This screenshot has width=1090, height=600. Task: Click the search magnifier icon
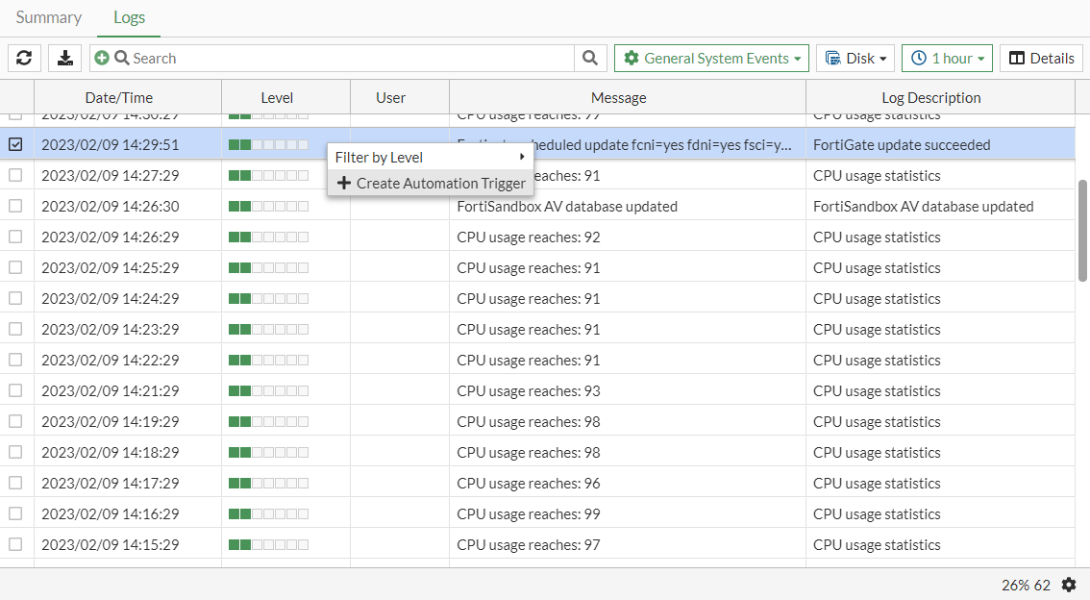590,58
